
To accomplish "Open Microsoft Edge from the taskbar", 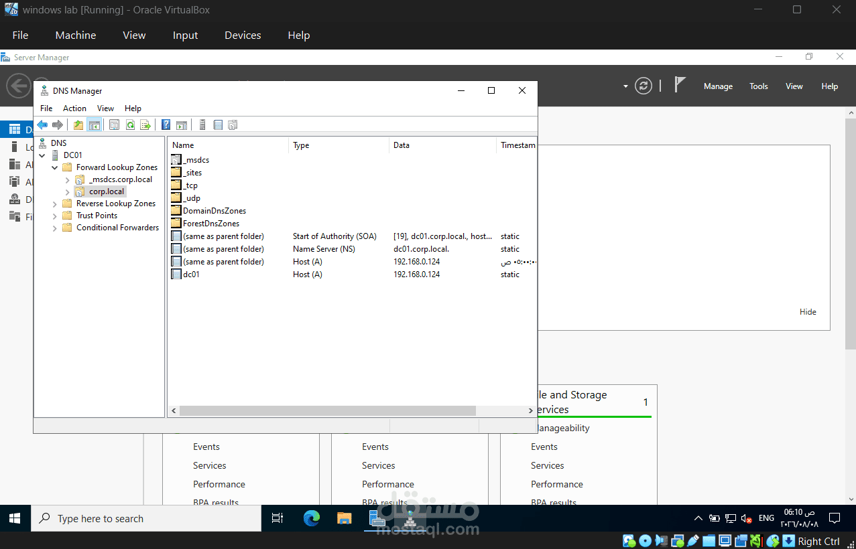I will tap(312, 518).
